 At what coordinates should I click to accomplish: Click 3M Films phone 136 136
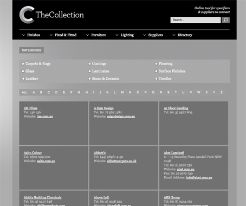coord(35,112)
